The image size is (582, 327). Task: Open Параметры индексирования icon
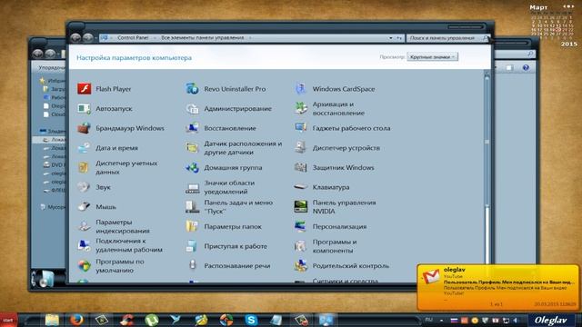[85, 226]
